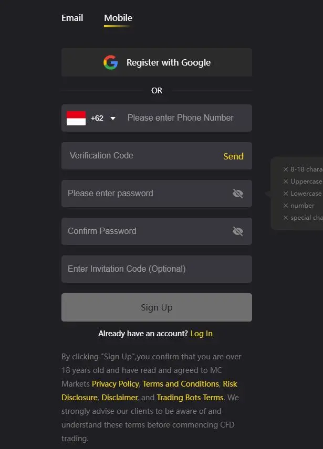Select the Mobile tab
323x449 pixels.
click(118, 18)
